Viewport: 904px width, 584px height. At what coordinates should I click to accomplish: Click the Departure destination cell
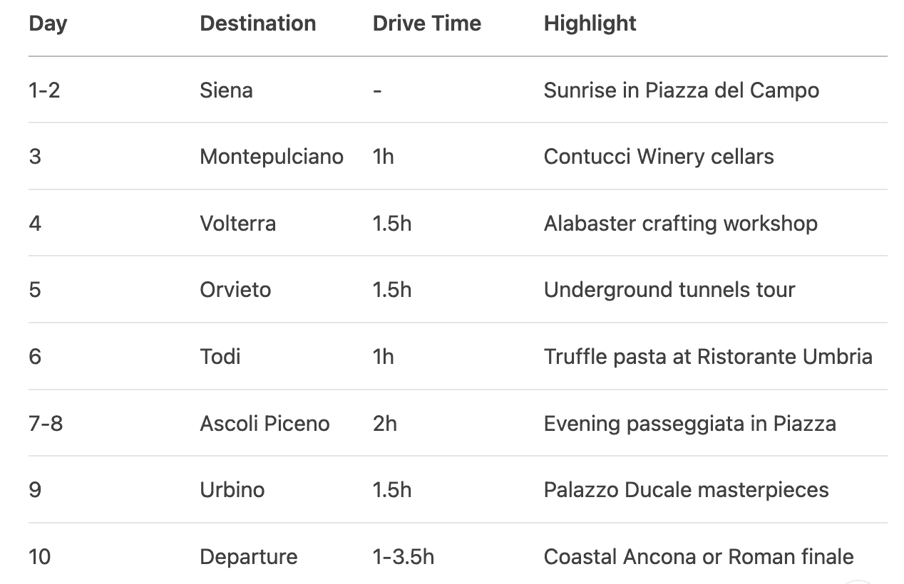pyautogui.click(x=248, y=557)
